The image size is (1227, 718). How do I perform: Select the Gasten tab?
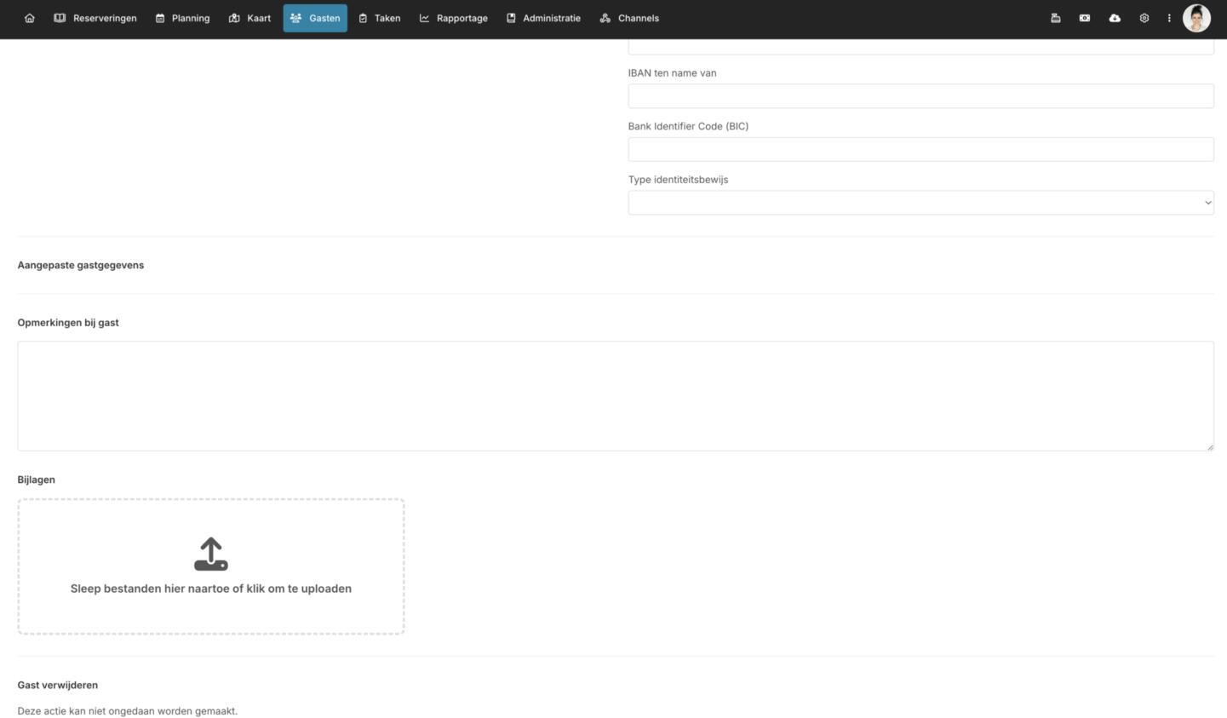coord(315,18)
